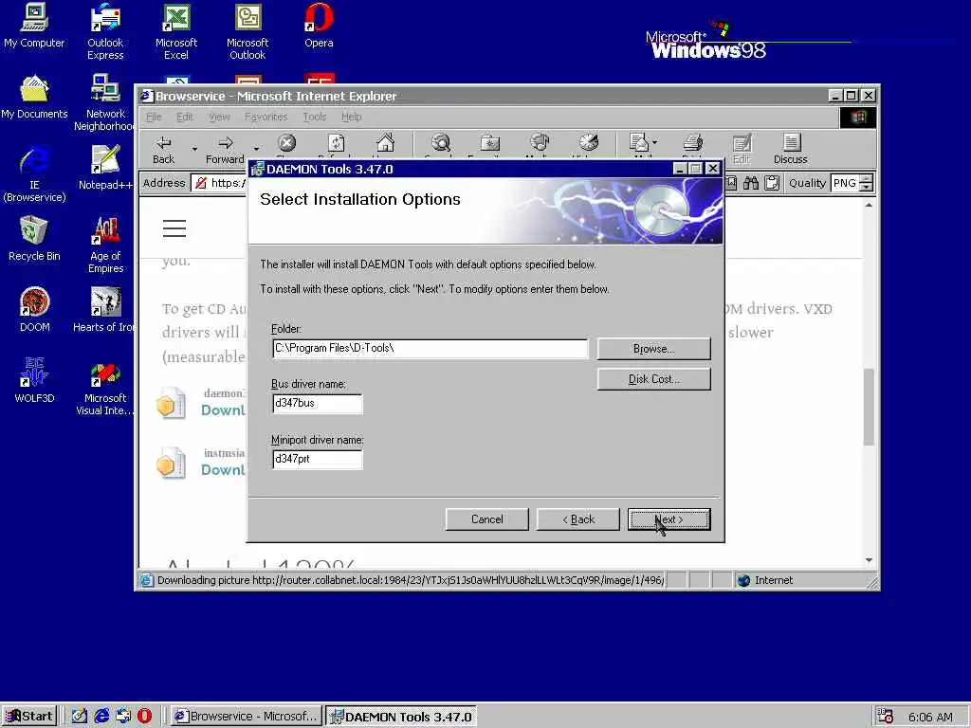Select the Outlook Express desktop icon

click(105, 31)
